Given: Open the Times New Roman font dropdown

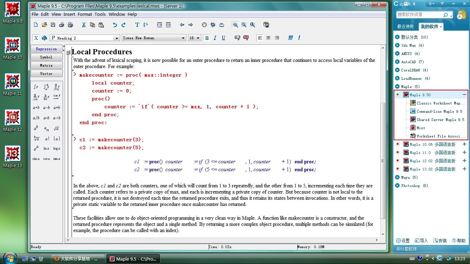Looking at the screenshot, I should [183, 38].
